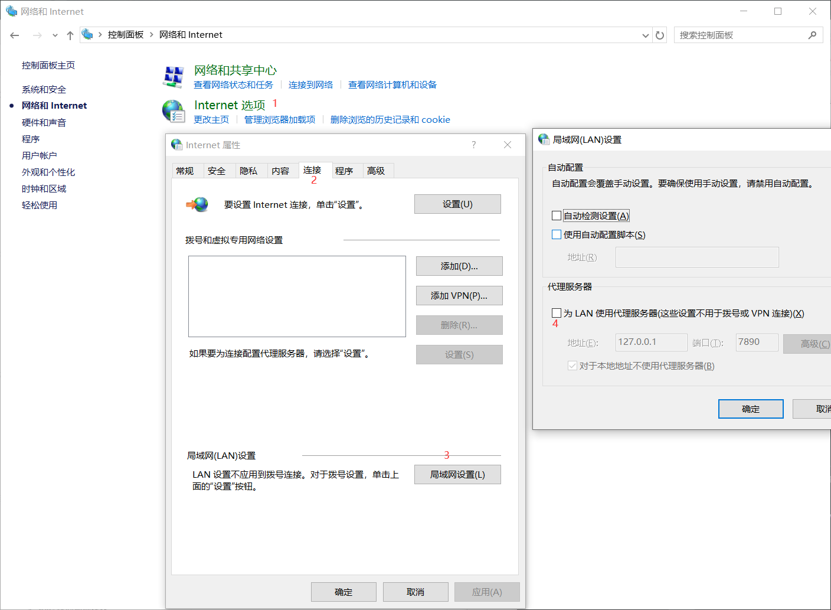The height and width of the screenshot is (610, 831).
Task: Go up one level with the up arrow
Action: pos(70,35)
